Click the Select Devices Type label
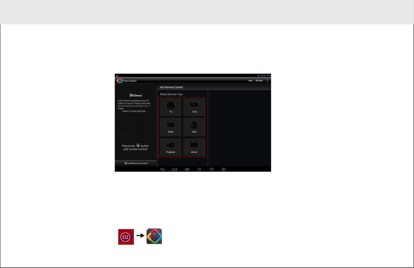The height and width of the screenshot is (268, 414). pos(171,94)
